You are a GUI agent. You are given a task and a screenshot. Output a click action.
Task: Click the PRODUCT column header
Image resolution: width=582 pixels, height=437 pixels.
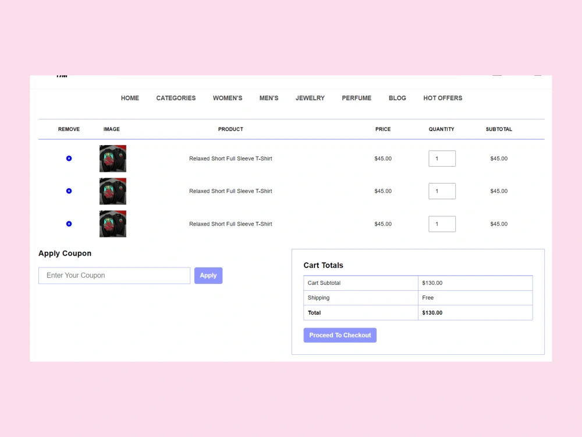tap(230, 129)
